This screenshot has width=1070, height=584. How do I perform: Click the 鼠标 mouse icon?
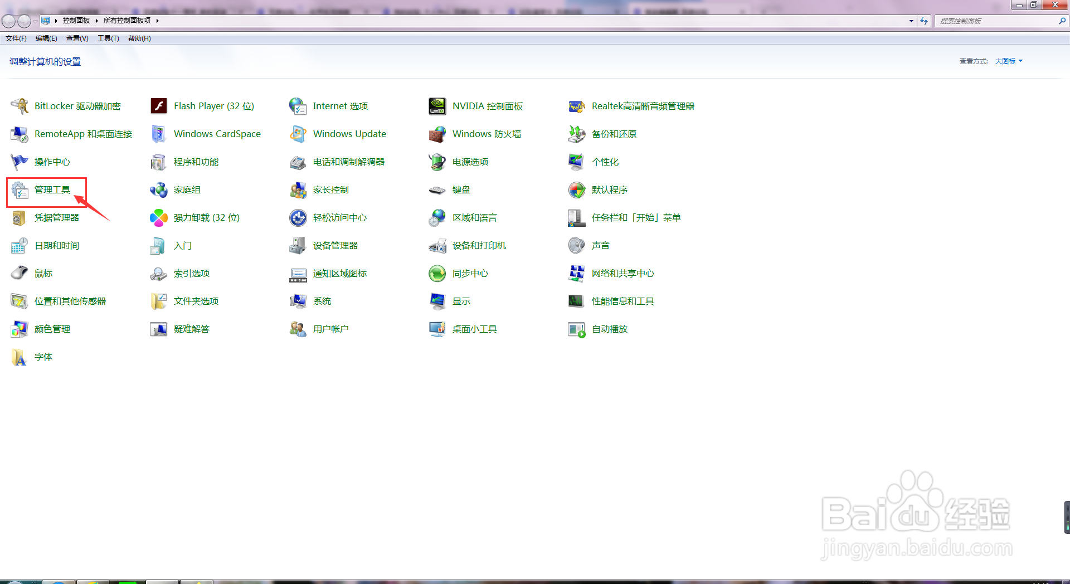[20, 273]
